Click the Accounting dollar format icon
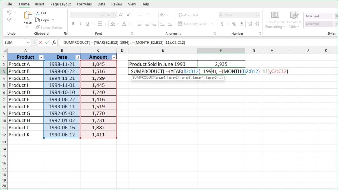 point(222,24)
